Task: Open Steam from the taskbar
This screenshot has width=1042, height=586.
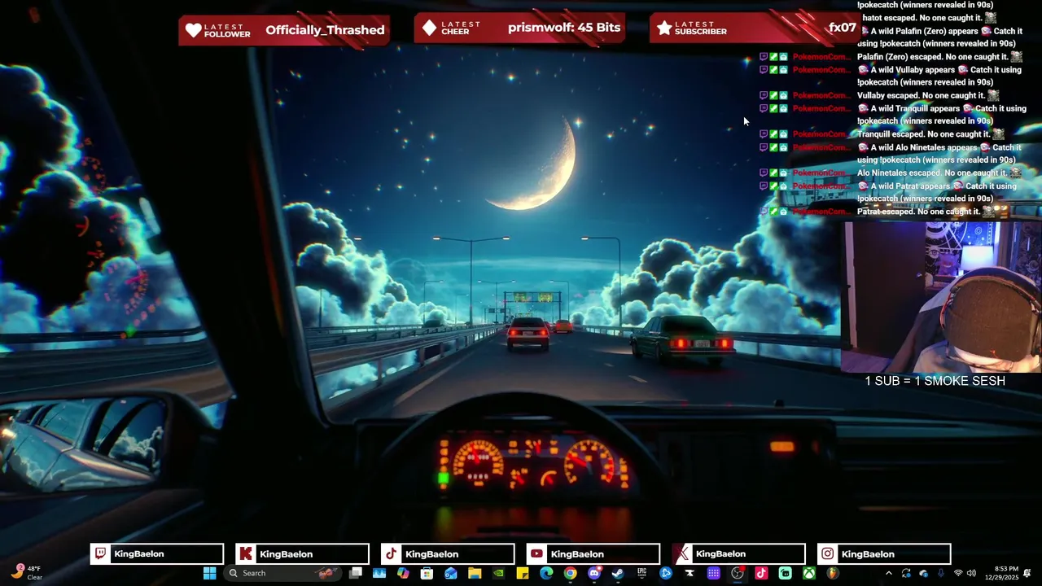Action: [x=617, y=573]
